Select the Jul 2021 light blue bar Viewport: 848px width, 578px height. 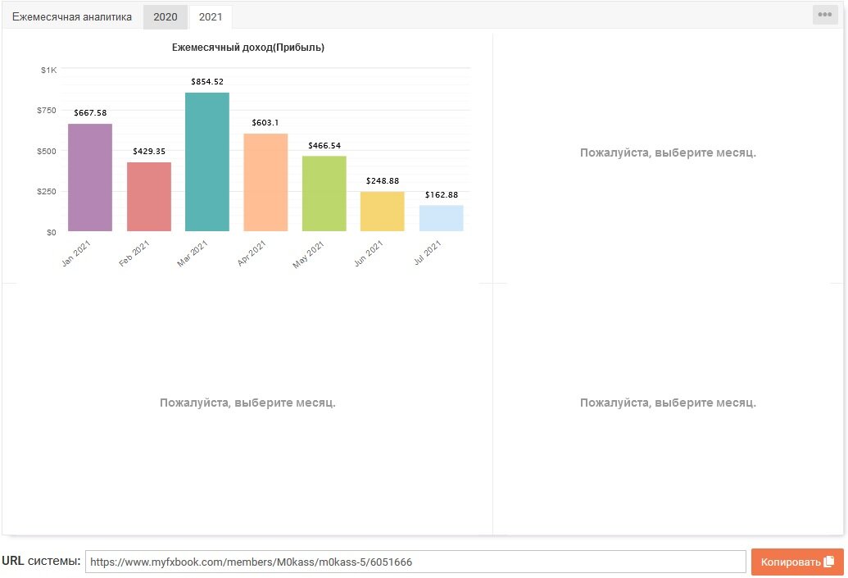click(x=442, y=218)
